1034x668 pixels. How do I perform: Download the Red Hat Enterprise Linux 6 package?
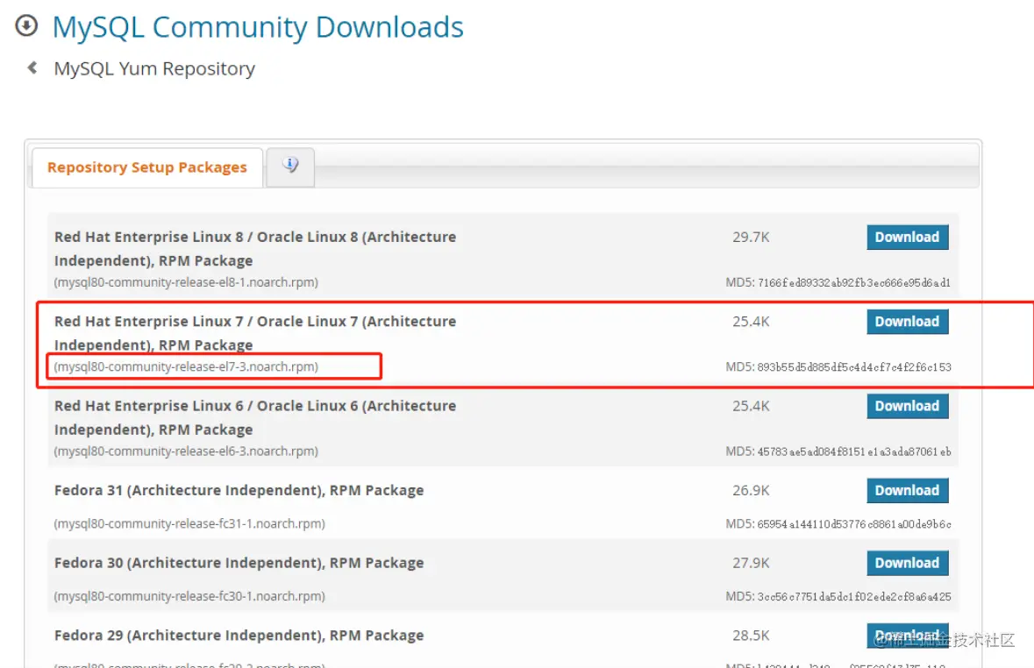[908, 406]
